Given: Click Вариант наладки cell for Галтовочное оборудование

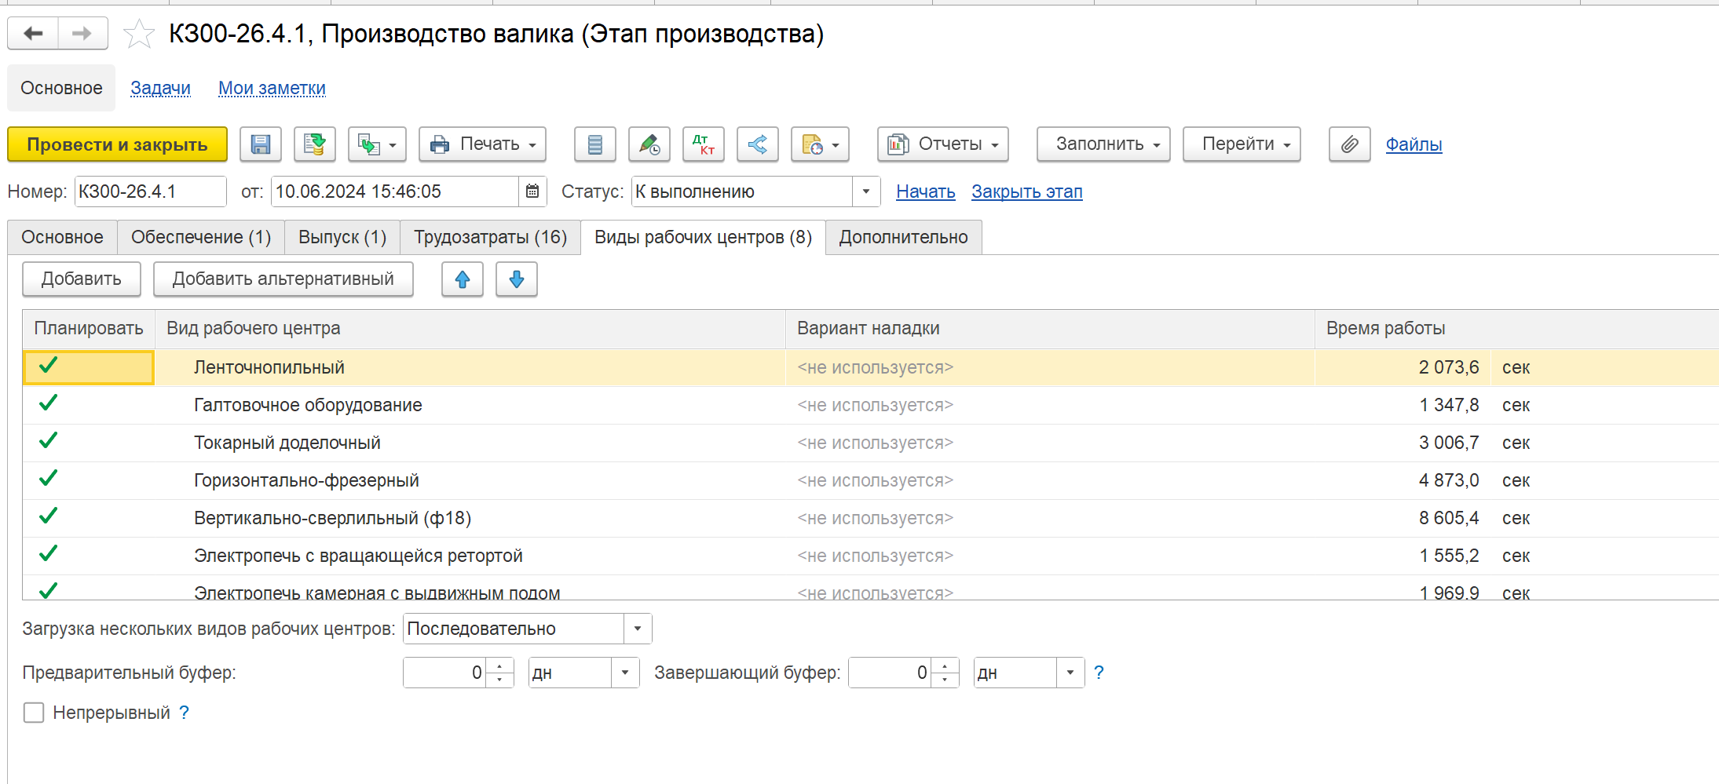Looking at the screenshot, I should pos(1050,405).
